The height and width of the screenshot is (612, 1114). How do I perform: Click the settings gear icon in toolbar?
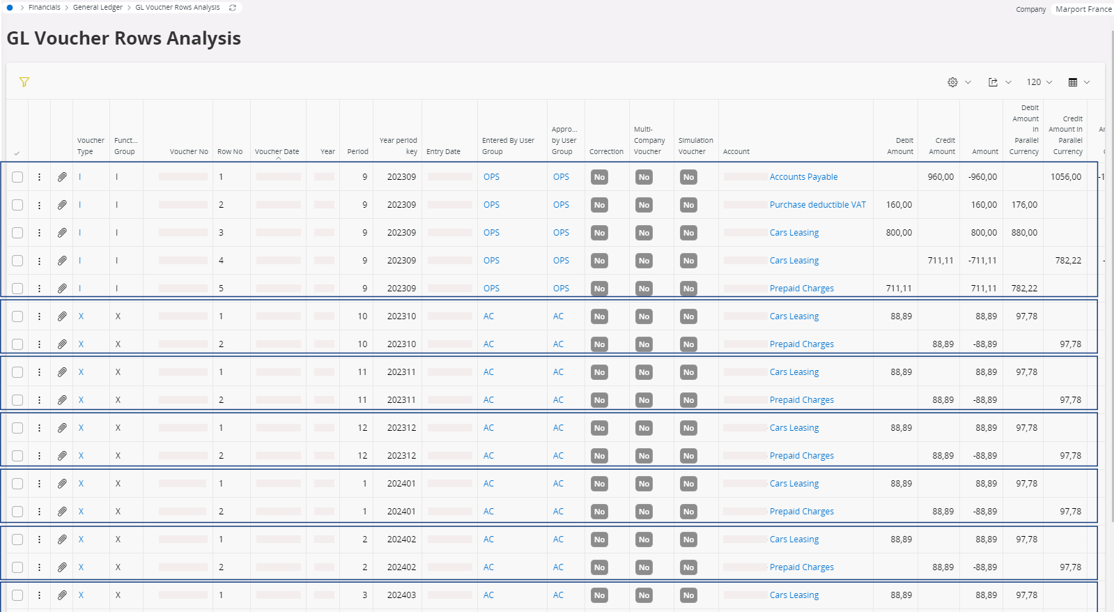click(x=952, y=82)
